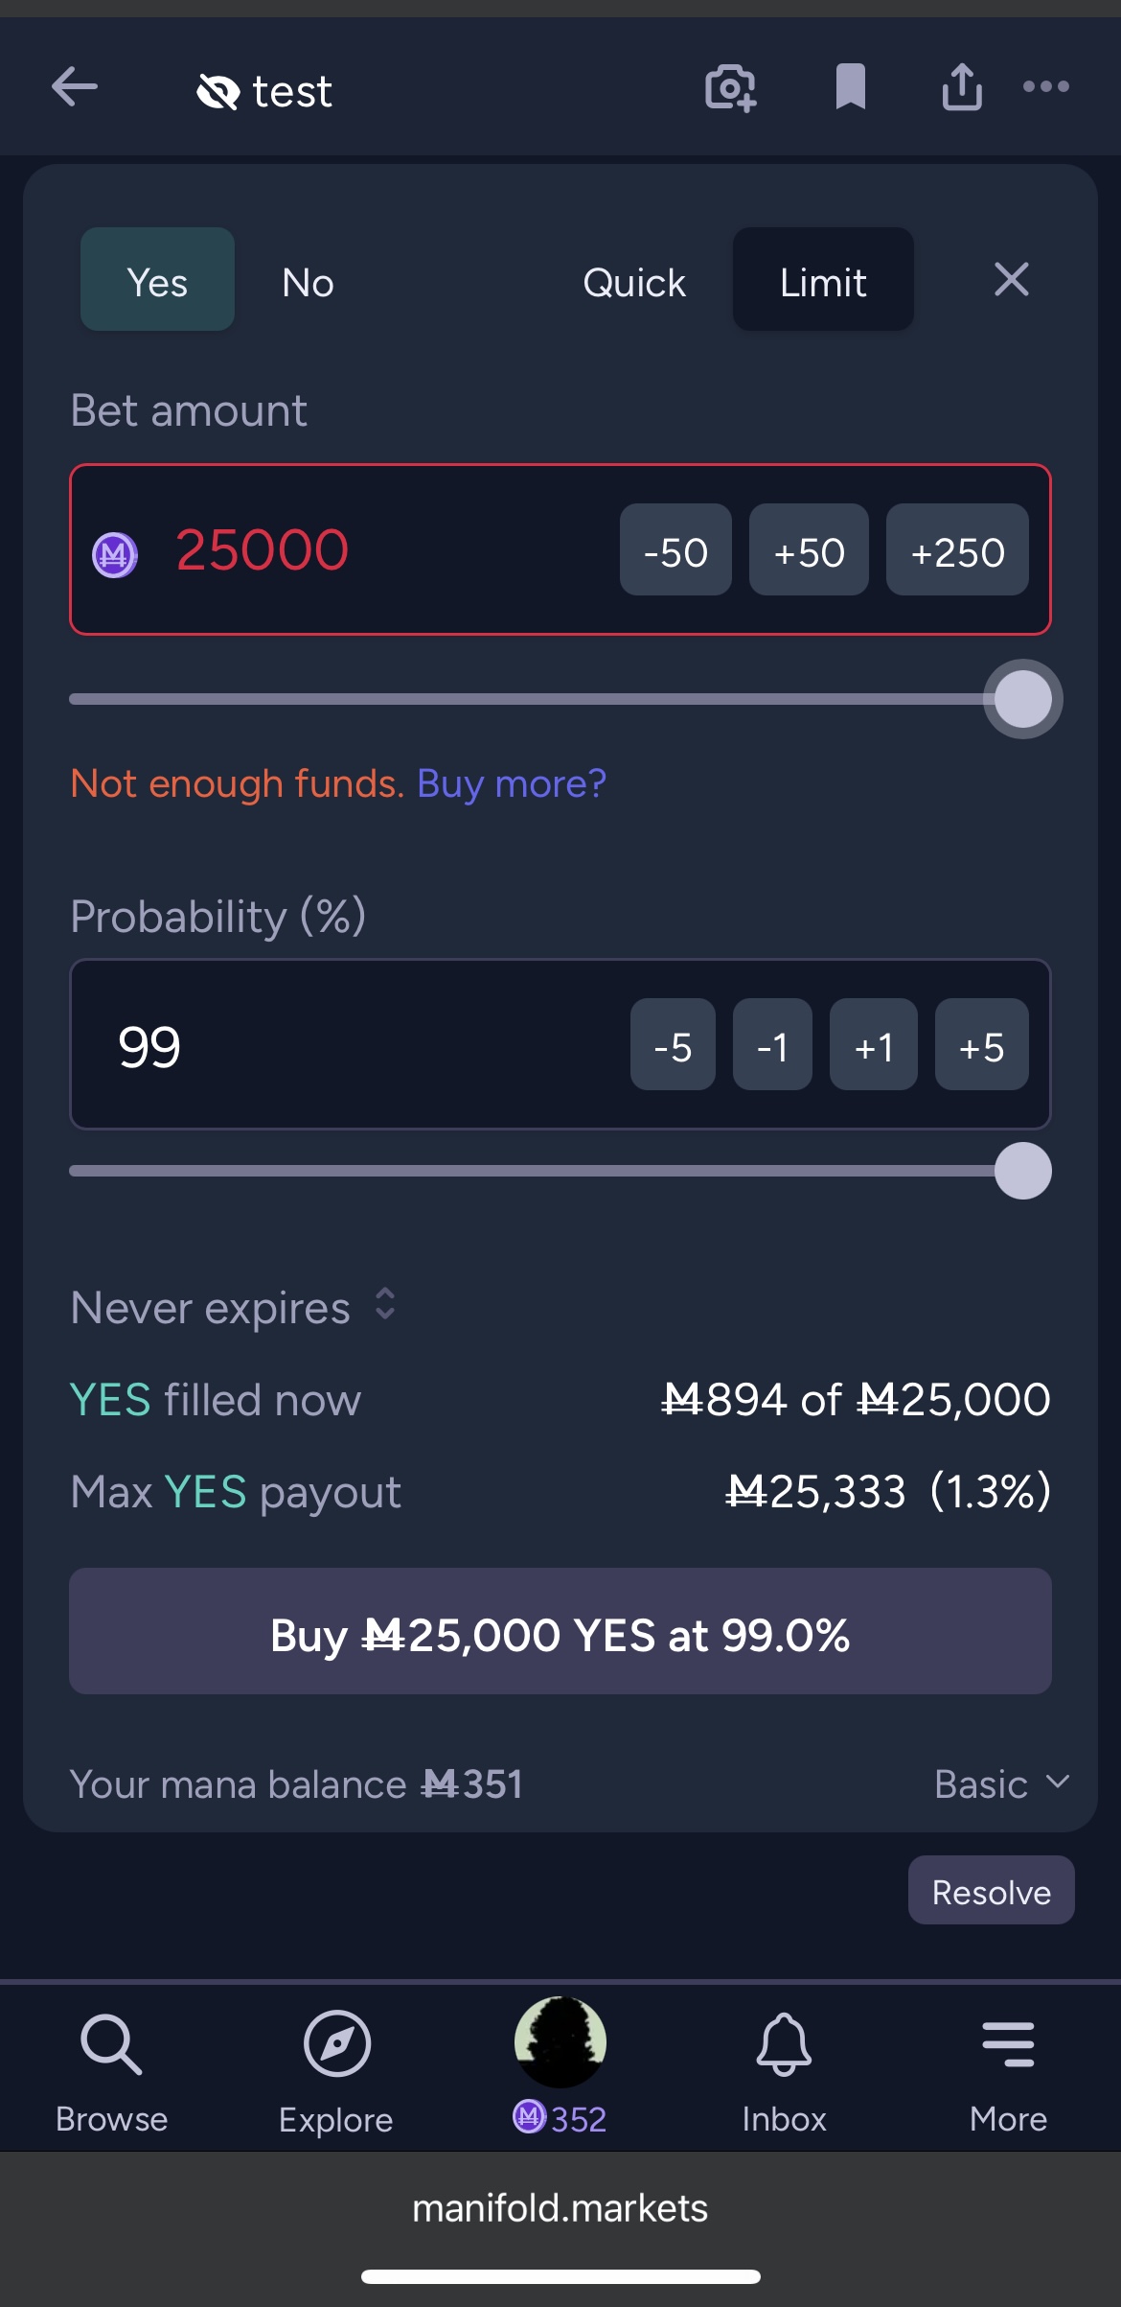The image size is (1121, 2307).
Task: Select the No outcome toggle
Action: [x=308, y=282]
